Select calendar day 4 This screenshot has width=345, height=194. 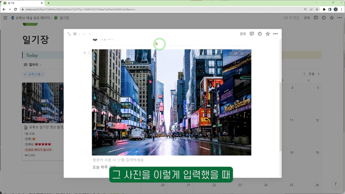click(x=292, y=88)
